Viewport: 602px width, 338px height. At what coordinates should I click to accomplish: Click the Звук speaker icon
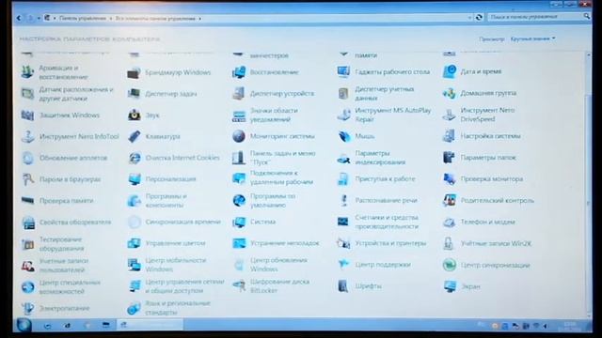[x=134, y=115]
